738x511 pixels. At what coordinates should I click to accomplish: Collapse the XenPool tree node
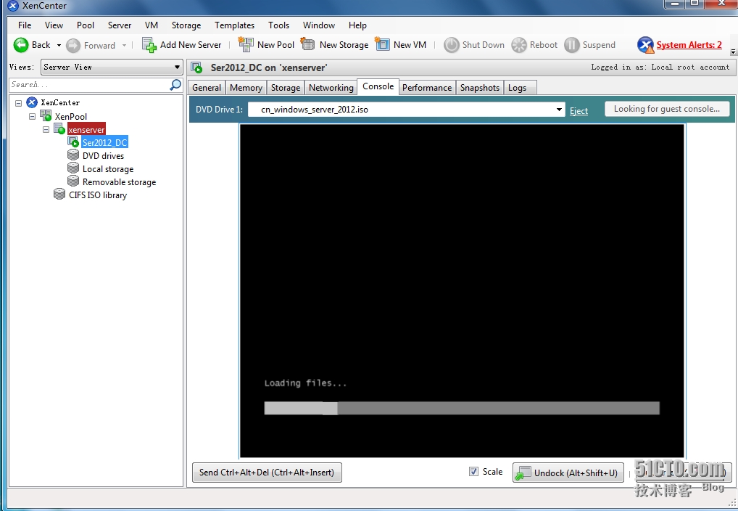[x=33, y=116]
